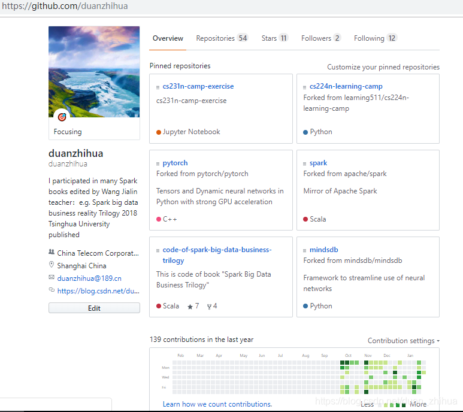Image resolution: width=463 pixels, height=412 pixels.
Task: Click the 7 stars count on trilogy
Action: 197,306
